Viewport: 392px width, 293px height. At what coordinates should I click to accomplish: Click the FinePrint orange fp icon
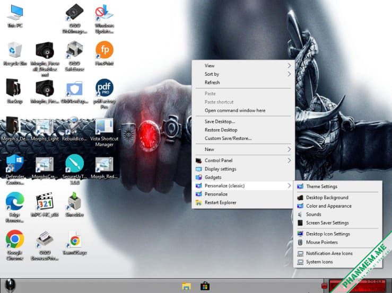(104, 50)
